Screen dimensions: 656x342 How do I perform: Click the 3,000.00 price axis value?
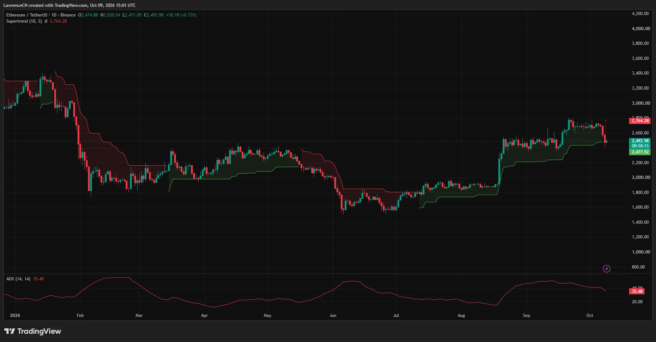pos(641,103)
